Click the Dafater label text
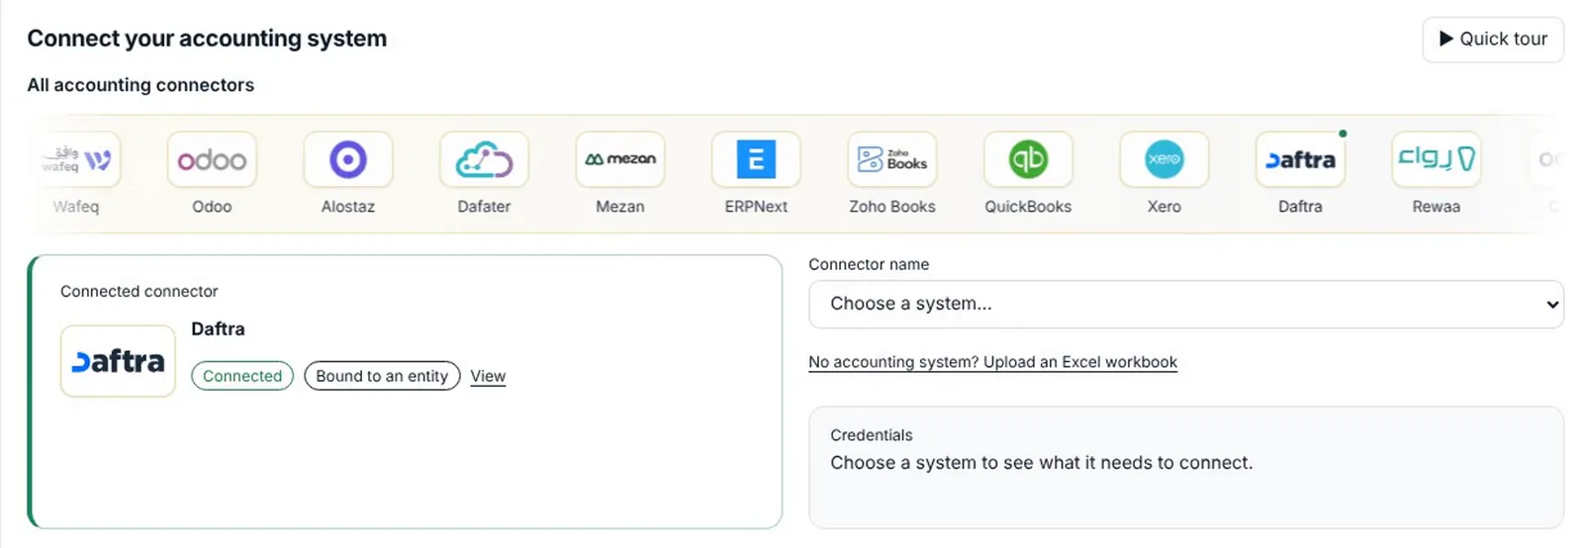This screenshot has height=548, width=1583. point(484,207)
